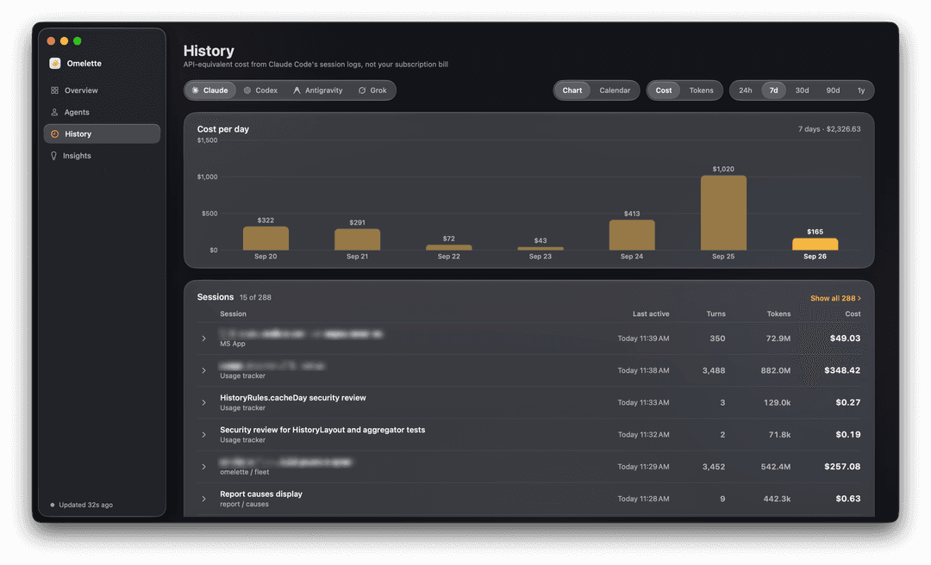Set time range to 90d
This screenshot has height=565, width=931.
(x=833, y=90)
